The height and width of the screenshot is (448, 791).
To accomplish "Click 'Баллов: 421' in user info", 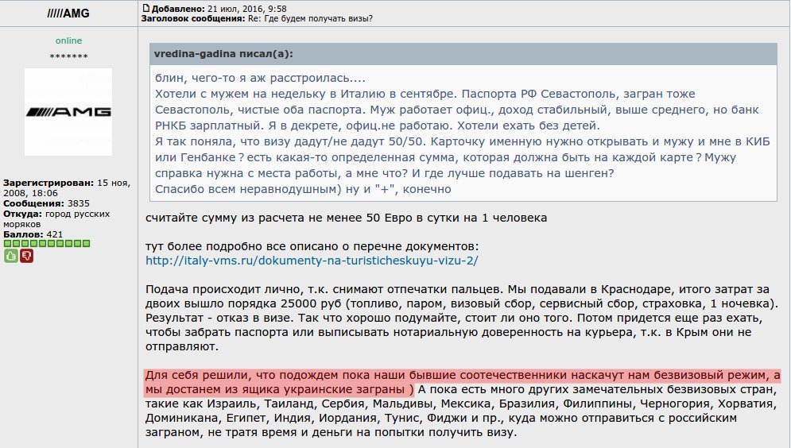I will [x=33, y=234].
